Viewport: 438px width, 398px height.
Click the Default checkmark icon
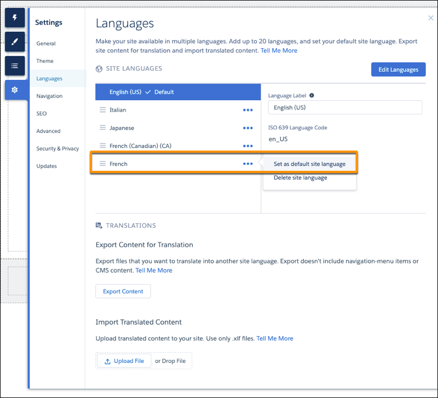click(x=148, y=92)
